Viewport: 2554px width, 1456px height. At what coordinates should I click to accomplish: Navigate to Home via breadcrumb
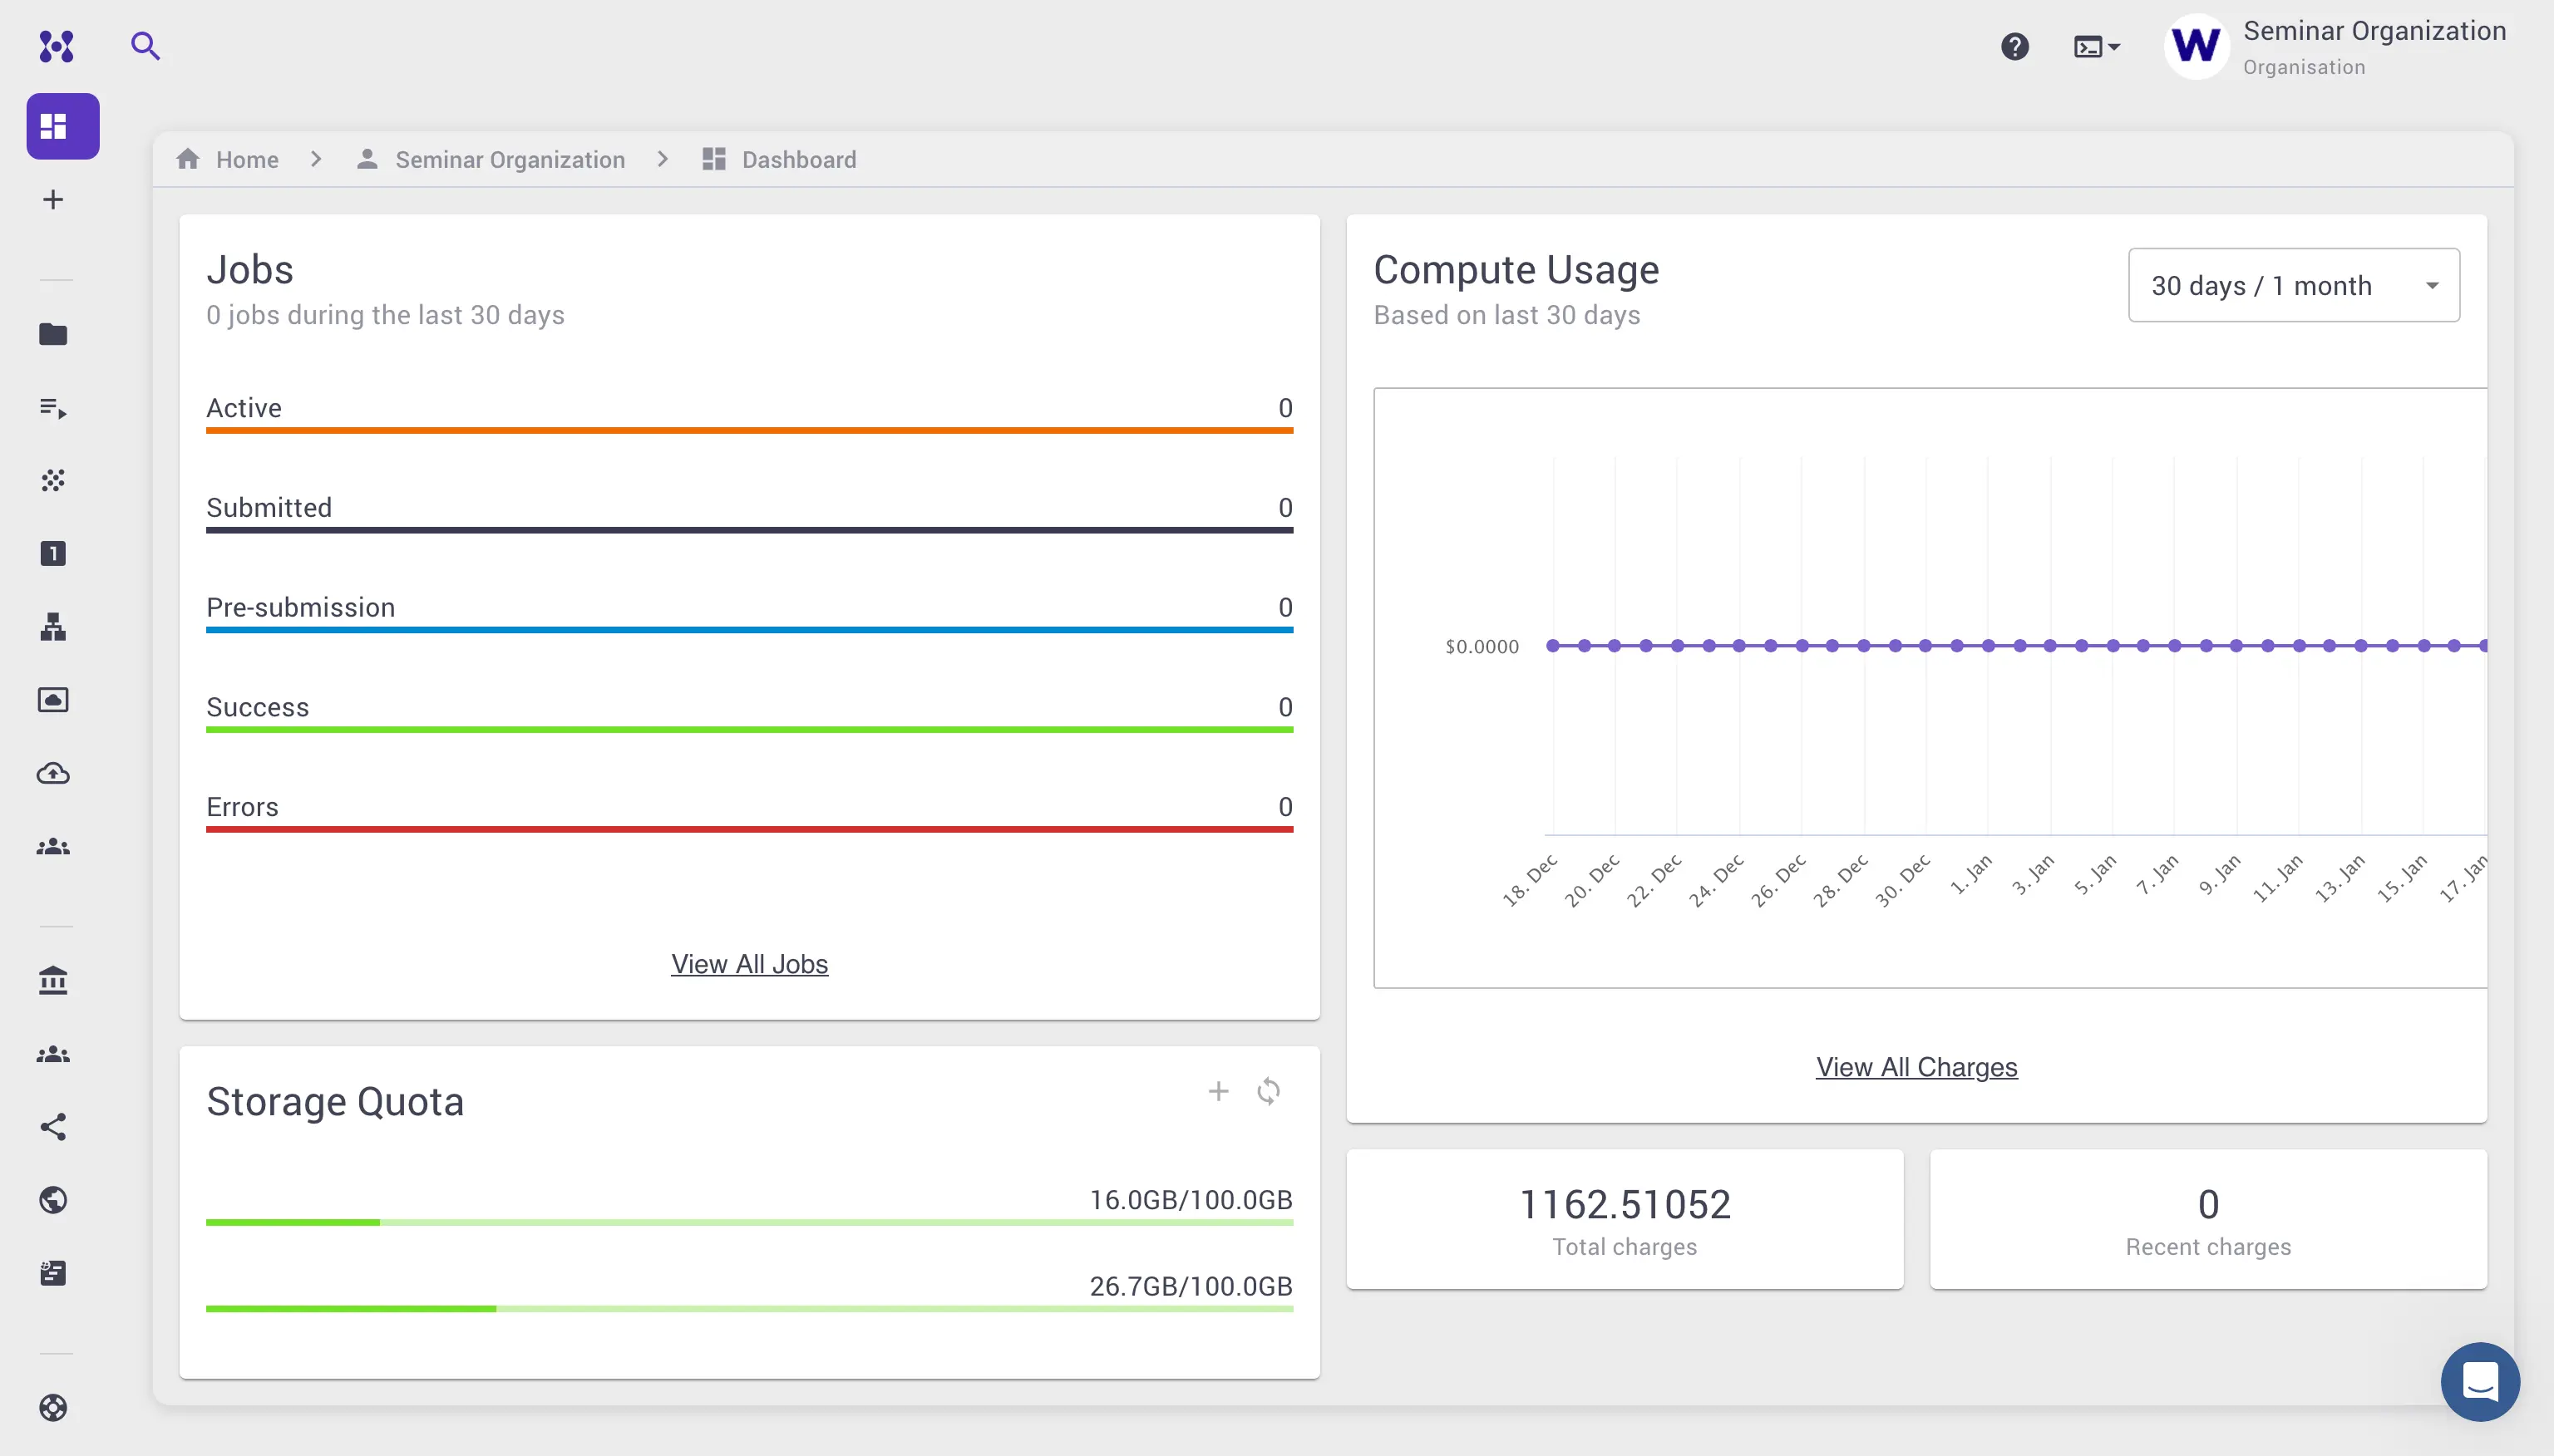[247, 159]
